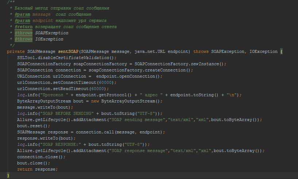Click the "SOAP RESPONSE:" string

(61, 144)
